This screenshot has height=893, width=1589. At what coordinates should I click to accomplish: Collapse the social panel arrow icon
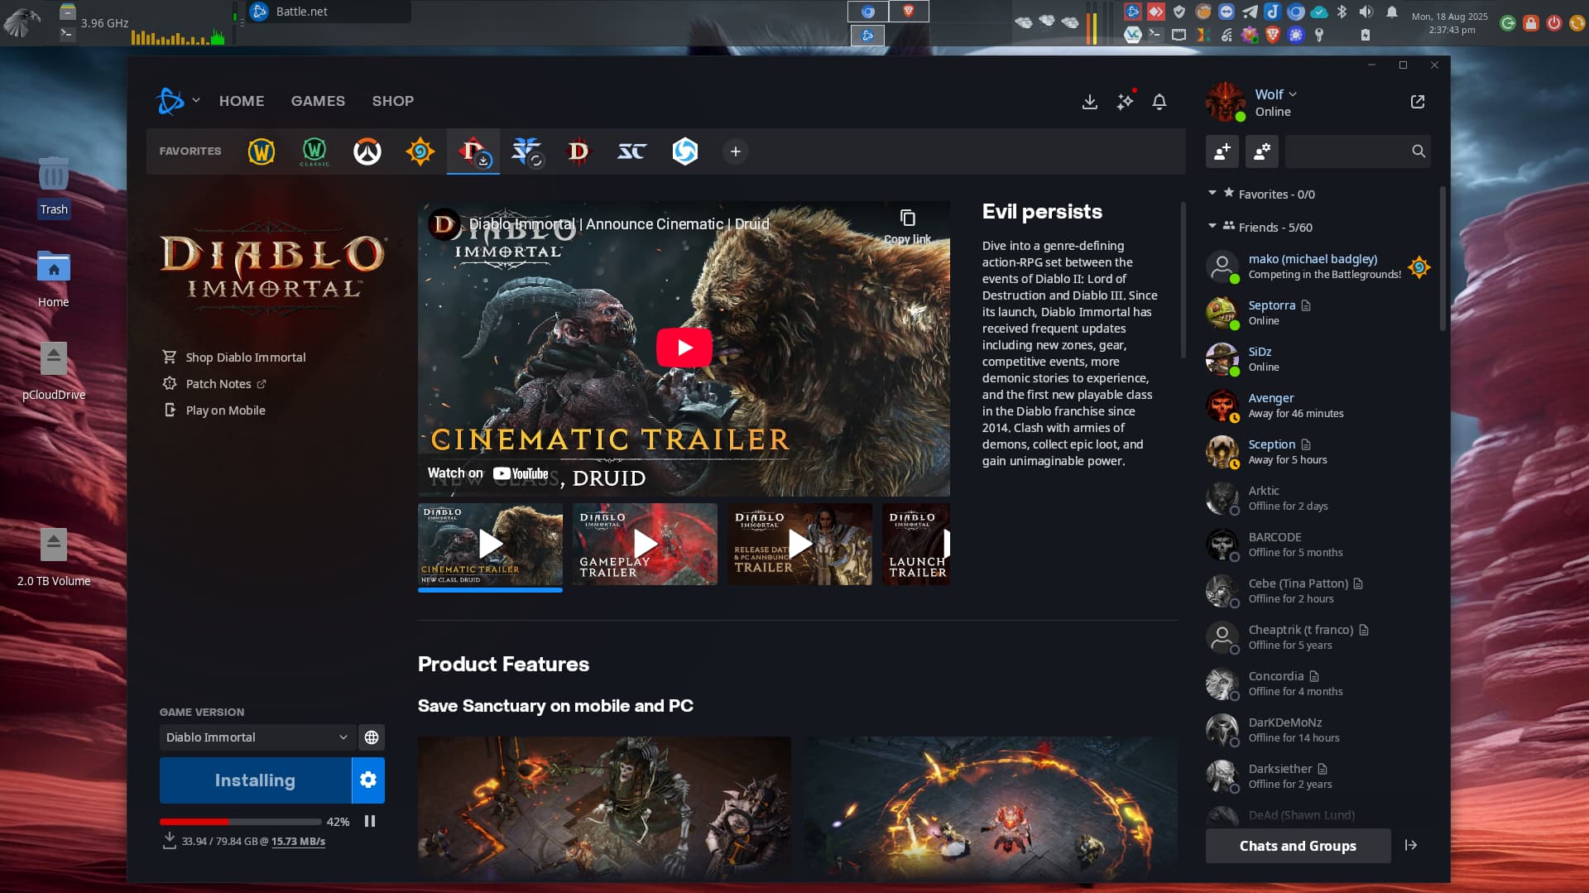[1411, 845]
